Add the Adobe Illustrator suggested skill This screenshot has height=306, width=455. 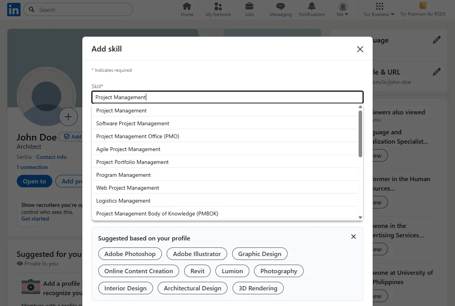(x=197, y=254)
